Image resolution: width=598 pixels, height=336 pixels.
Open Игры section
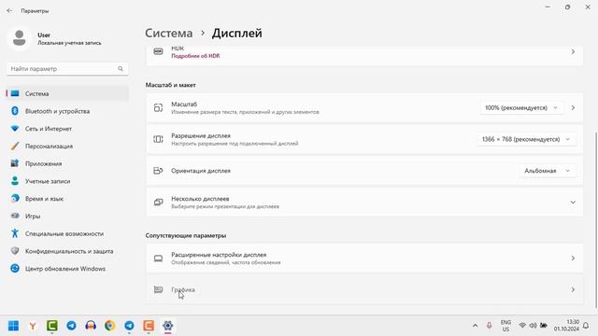[x=67, y=217]
